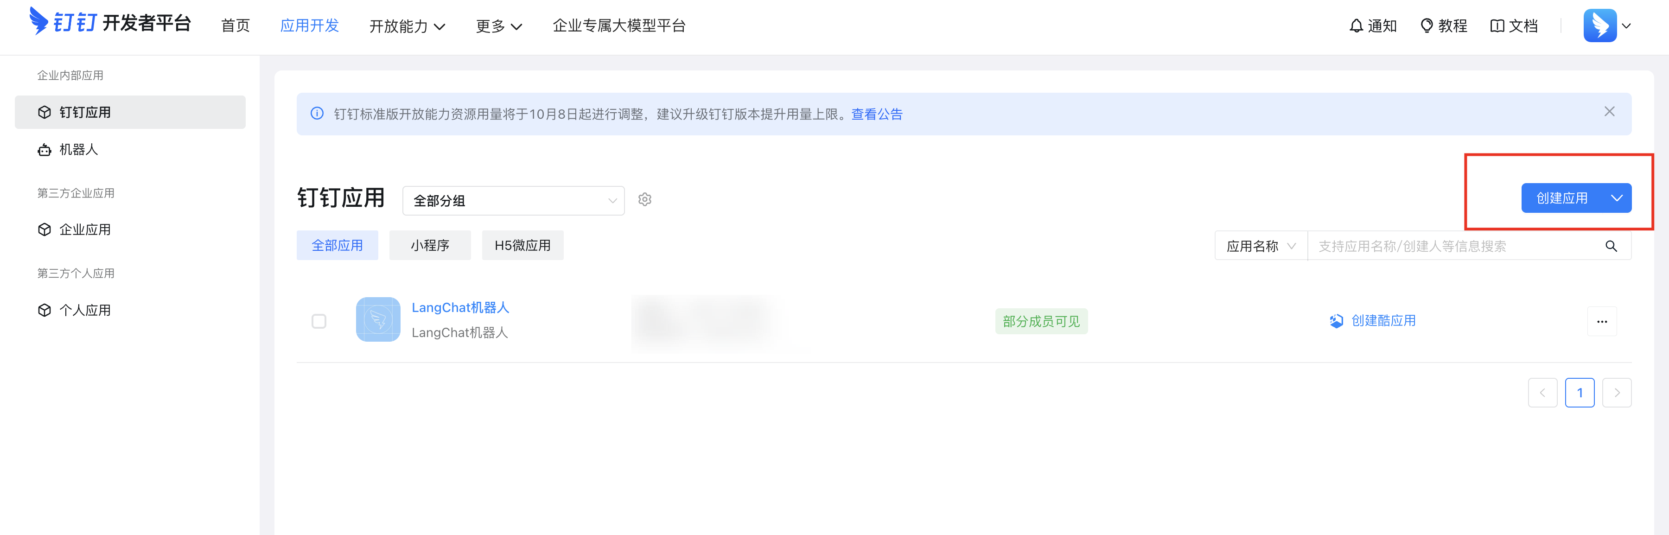This screenshot has height=535, width=1669.
Task: Click the search magnifier icon
Action: [1611, 246]
